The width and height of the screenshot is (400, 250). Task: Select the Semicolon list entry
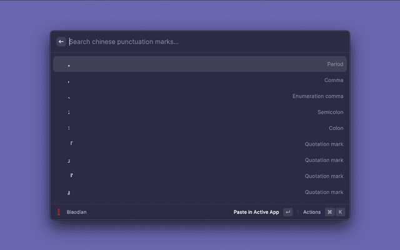coord(200,112)
